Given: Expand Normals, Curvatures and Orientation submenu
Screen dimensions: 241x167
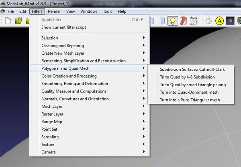Looking at the screenshot, I should pos(90,99).
